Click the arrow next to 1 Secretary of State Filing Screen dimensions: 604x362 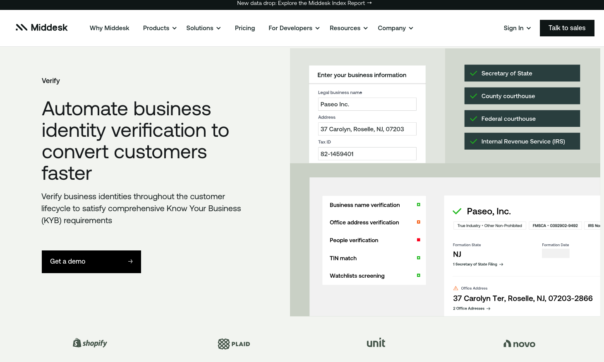pos(501,264)
